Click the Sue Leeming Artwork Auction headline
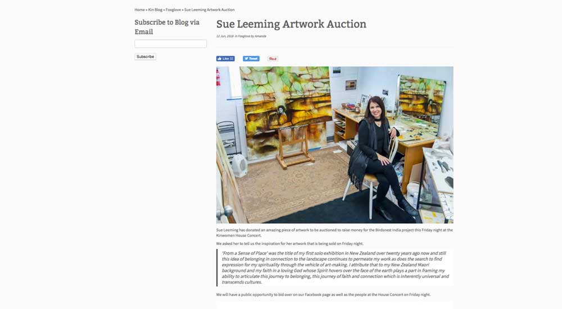The height and width of the screenshot is (309, 562). [x=291, y=24]
